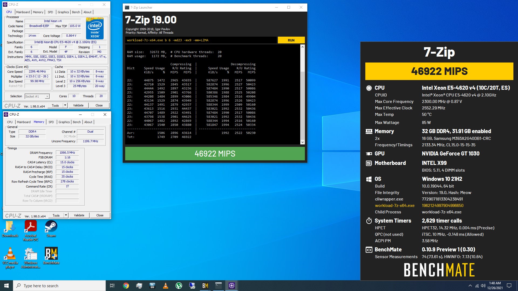Viewport: 518px width, 291px height.
Task: Click the Windows taskbar search box
Action: pos(59,286)
